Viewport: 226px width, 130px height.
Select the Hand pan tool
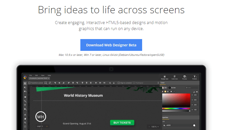point(25,119)
